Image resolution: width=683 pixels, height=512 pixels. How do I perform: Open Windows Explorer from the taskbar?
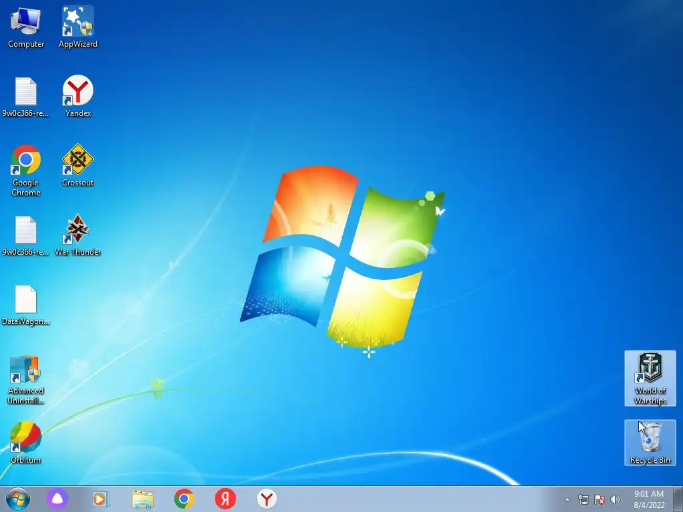coord(143,499)
